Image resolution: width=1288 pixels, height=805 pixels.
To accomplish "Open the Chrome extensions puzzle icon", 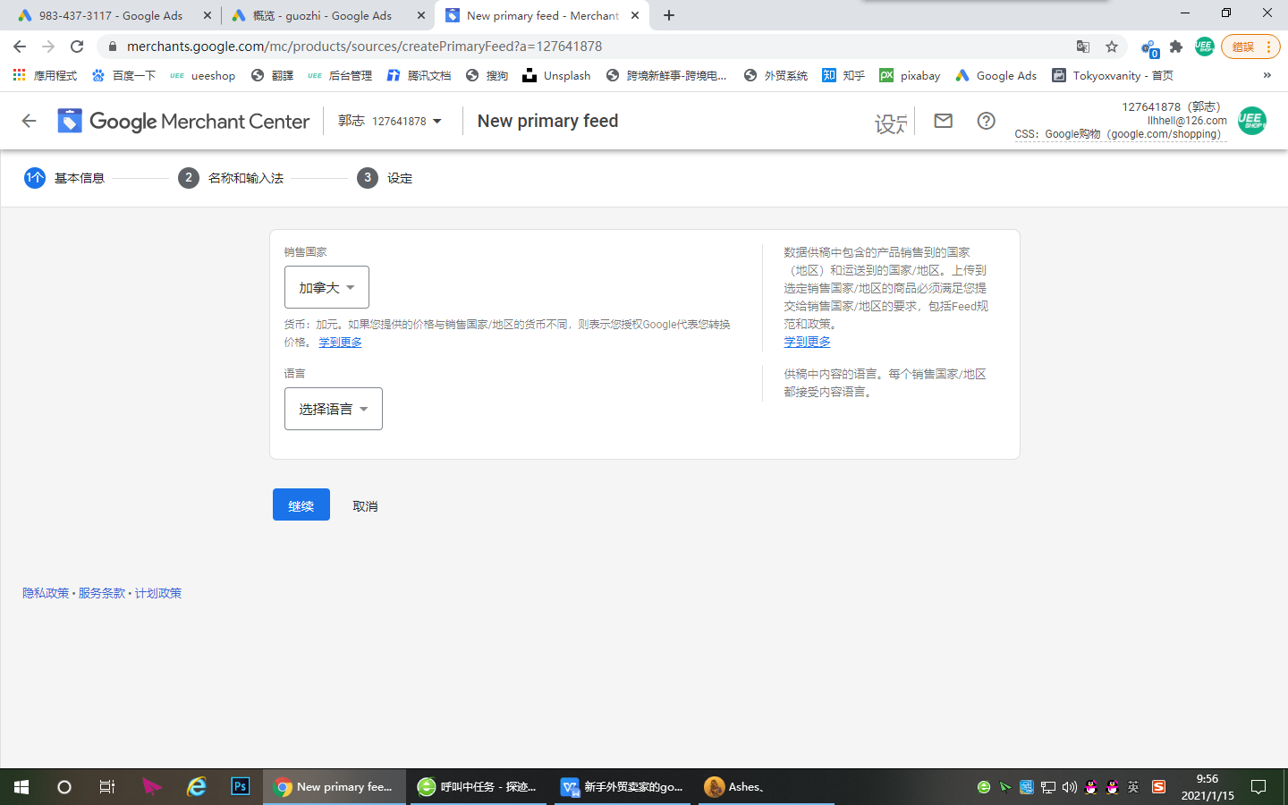I will click(x=1176, y=47).
